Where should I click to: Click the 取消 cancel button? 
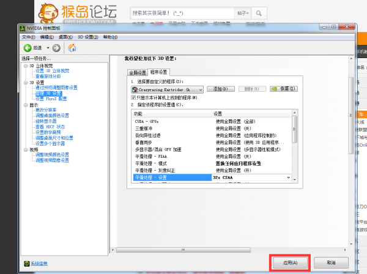331,263
